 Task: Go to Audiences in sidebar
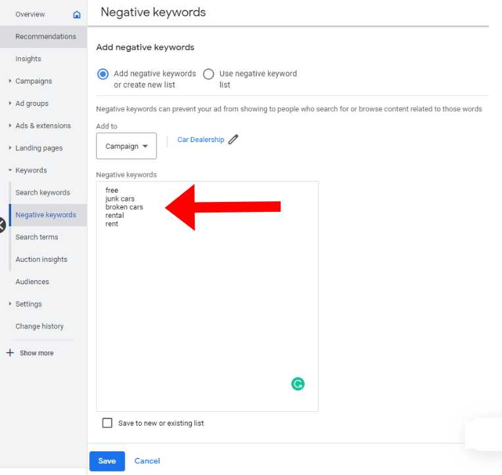point(32,282)
